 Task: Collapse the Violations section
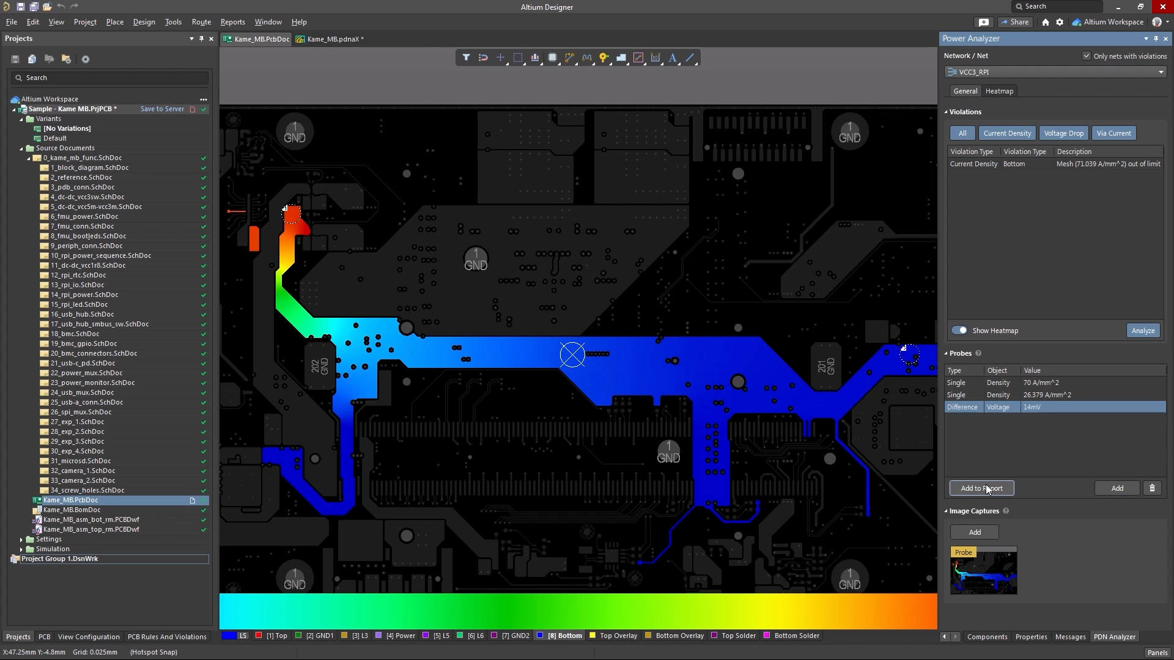click(x=946, y=112)
